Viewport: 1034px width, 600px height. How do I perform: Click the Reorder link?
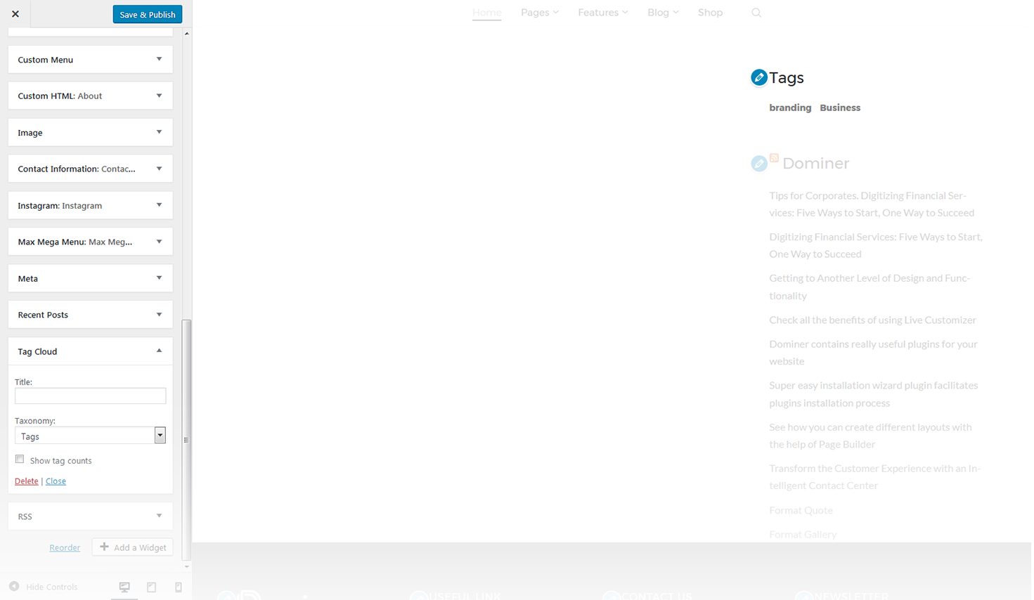[65, 548]
